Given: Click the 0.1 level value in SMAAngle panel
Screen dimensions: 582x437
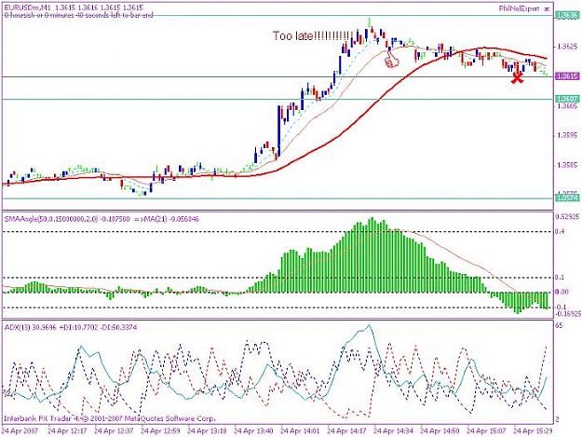Looking at the screenshot, I should pyautogui.click(x=560, y=278).
